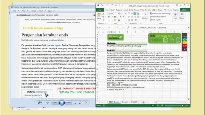Click the Share button in Excel
This screenshot has width=205, height=115.
click(185, 10)
